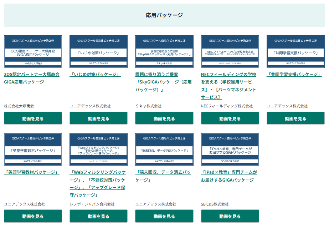
Task: Follow the 「Webフィルタリングパッケージ」 title link
Action: click(x=98, y=184)
